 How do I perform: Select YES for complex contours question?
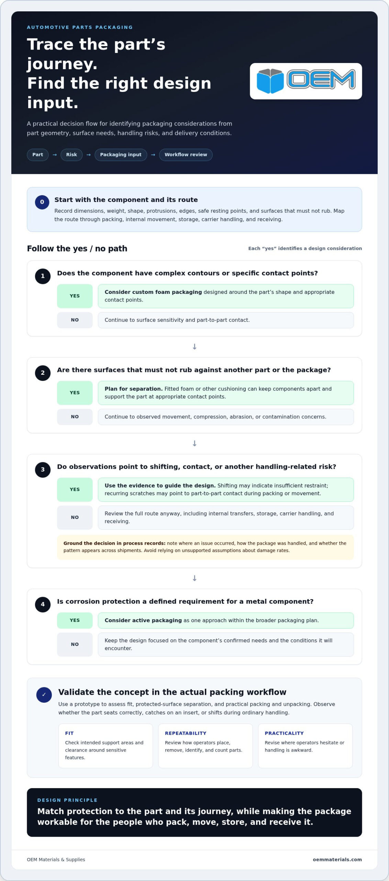(x=75, y=296)
